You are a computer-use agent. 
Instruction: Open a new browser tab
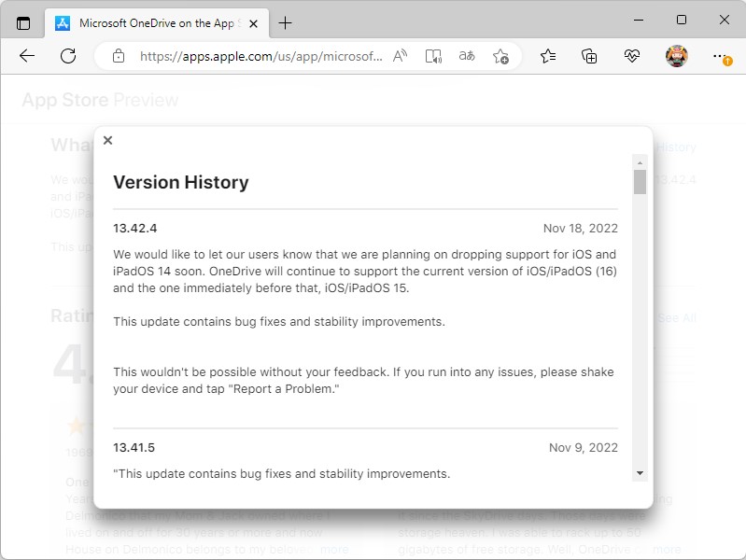tap(285, 22)
